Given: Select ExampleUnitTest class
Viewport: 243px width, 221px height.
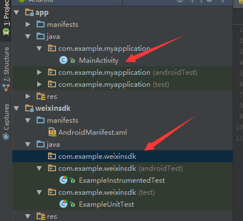Looking at the screenshot, I should point(106,204).
